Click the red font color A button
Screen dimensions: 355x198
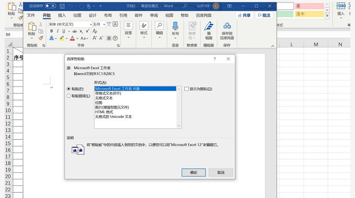72,38
